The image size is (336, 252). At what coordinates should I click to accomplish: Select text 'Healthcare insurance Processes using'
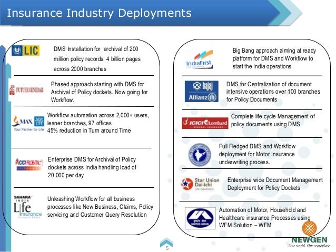tap(265, 218)
